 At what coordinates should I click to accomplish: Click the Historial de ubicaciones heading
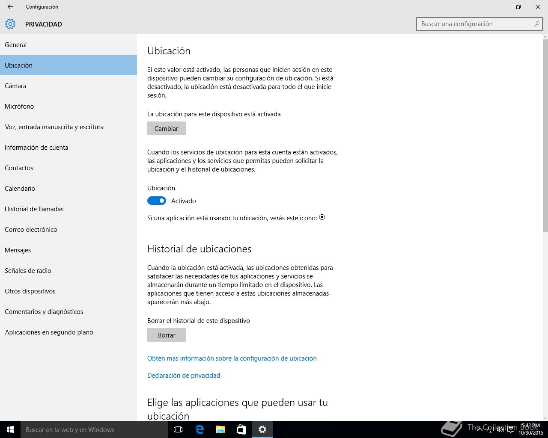(x=200, y=249)
